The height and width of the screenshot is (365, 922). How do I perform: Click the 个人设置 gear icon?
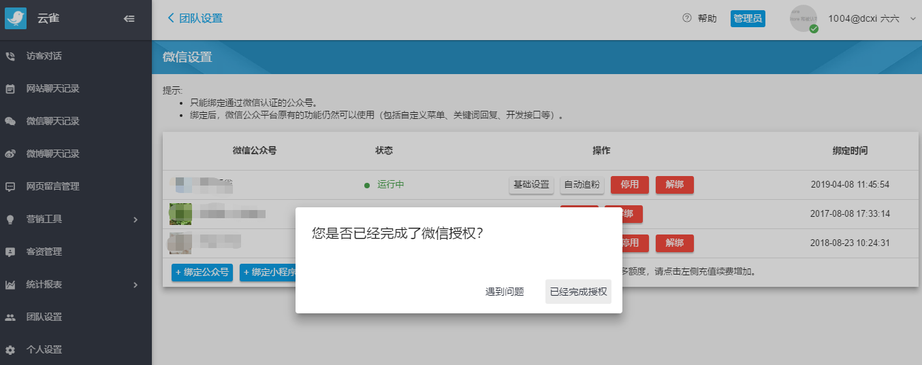click(x=10, y=349)
